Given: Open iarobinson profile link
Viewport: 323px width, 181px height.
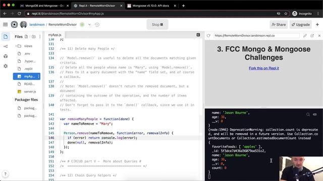Looking at the screenshot, I should click(37, 25).
